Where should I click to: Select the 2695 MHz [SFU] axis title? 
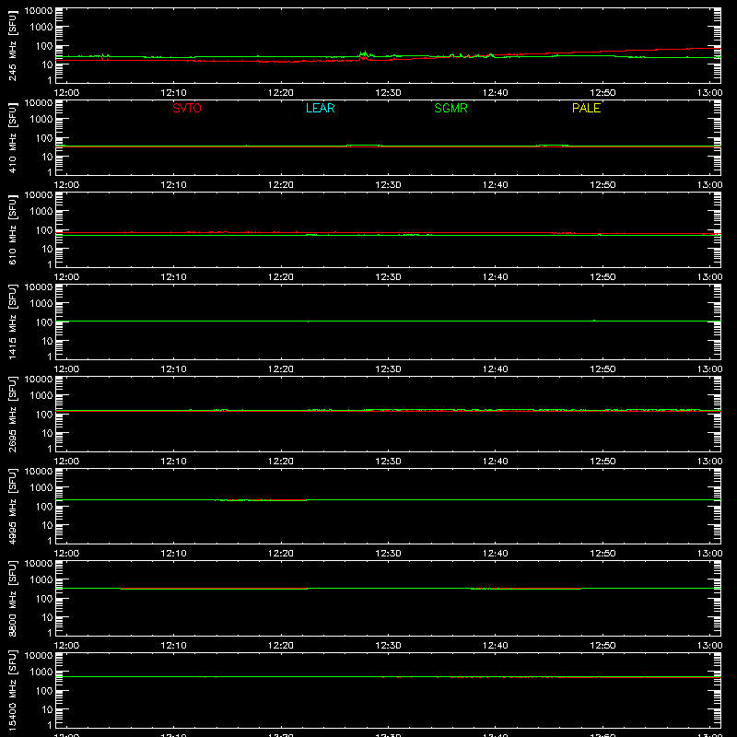[x=12, y=414]
